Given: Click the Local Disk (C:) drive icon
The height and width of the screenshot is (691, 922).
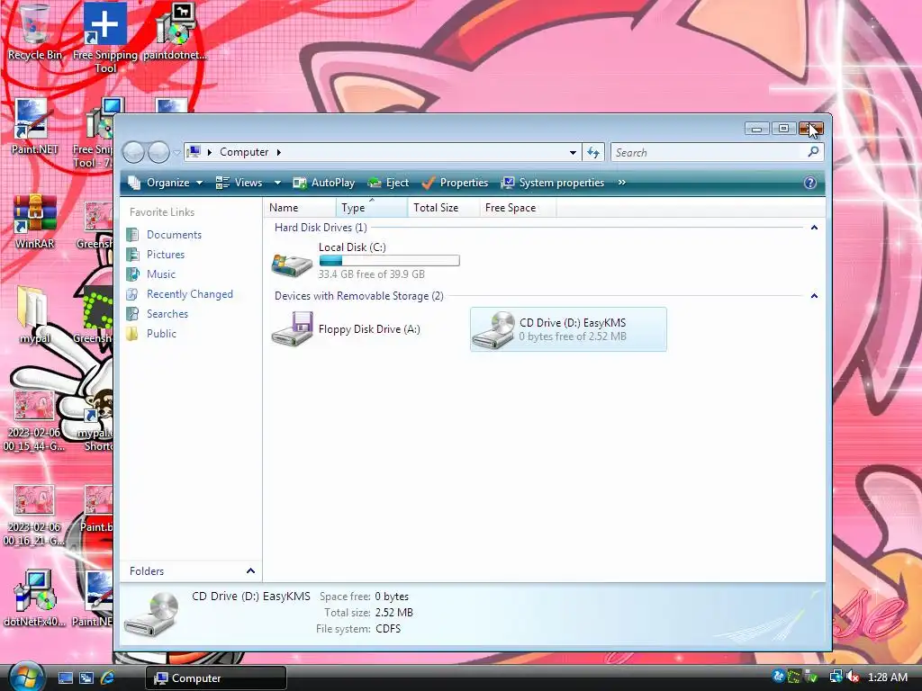Looking at the screenshot, I should pos(292,265).
